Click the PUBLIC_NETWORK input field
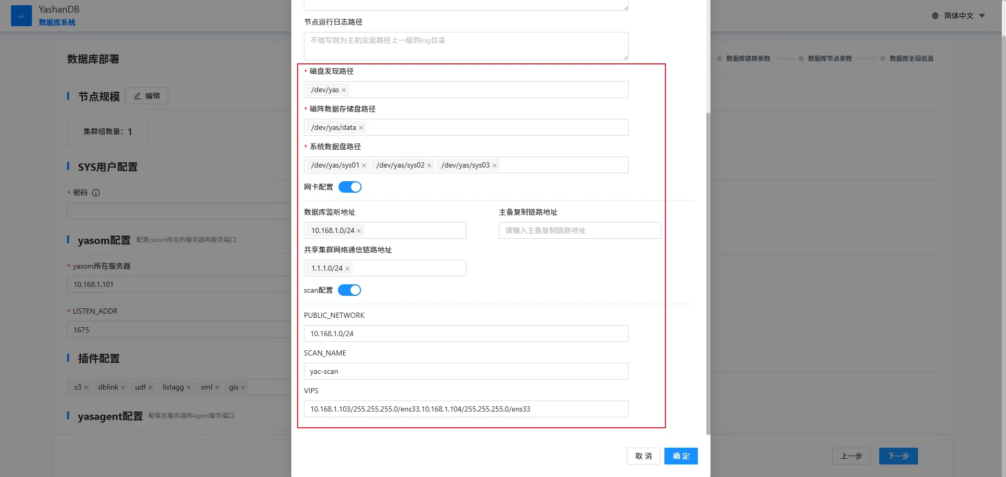The width and height of the screenshot is (1006, 477). pyautogui.click(x=466, y=334)
